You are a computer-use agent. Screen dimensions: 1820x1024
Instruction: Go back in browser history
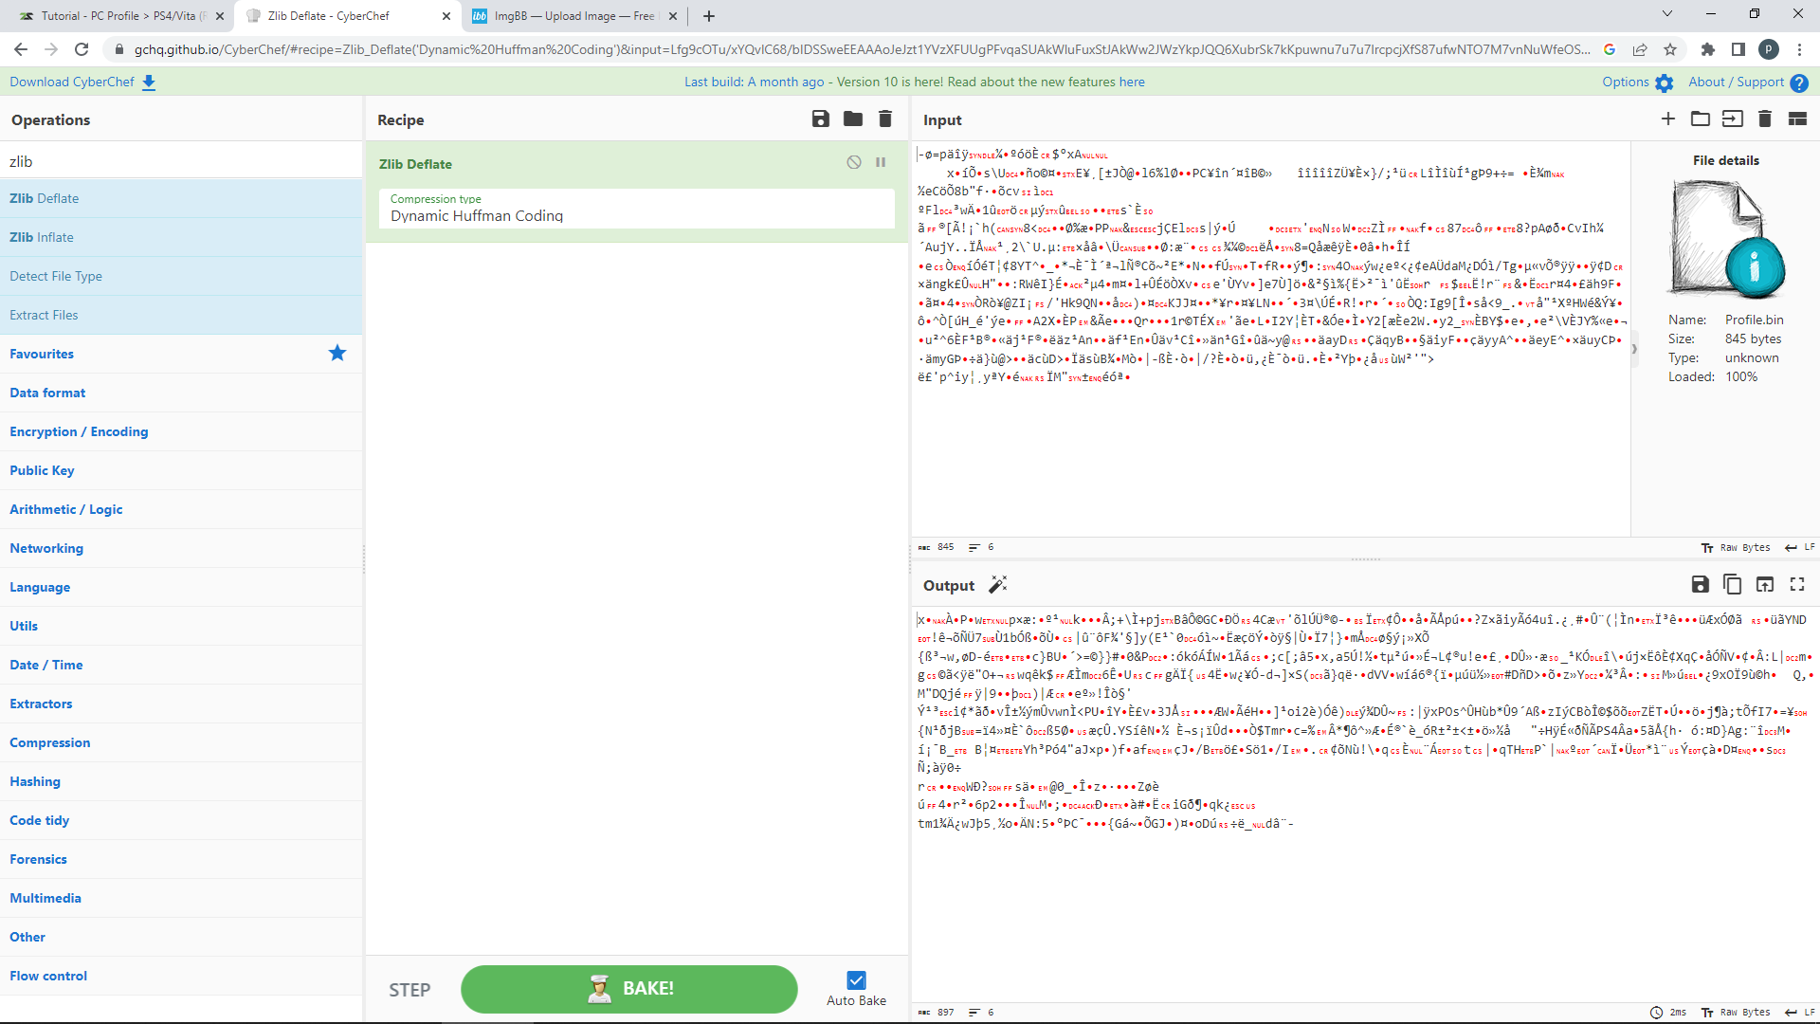point(21,49)
